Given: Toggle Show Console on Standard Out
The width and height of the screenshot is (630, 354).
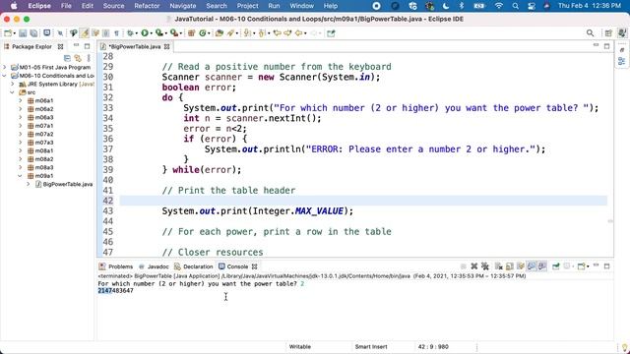Looking at the screenshot, I should click(x=532, y=266).
